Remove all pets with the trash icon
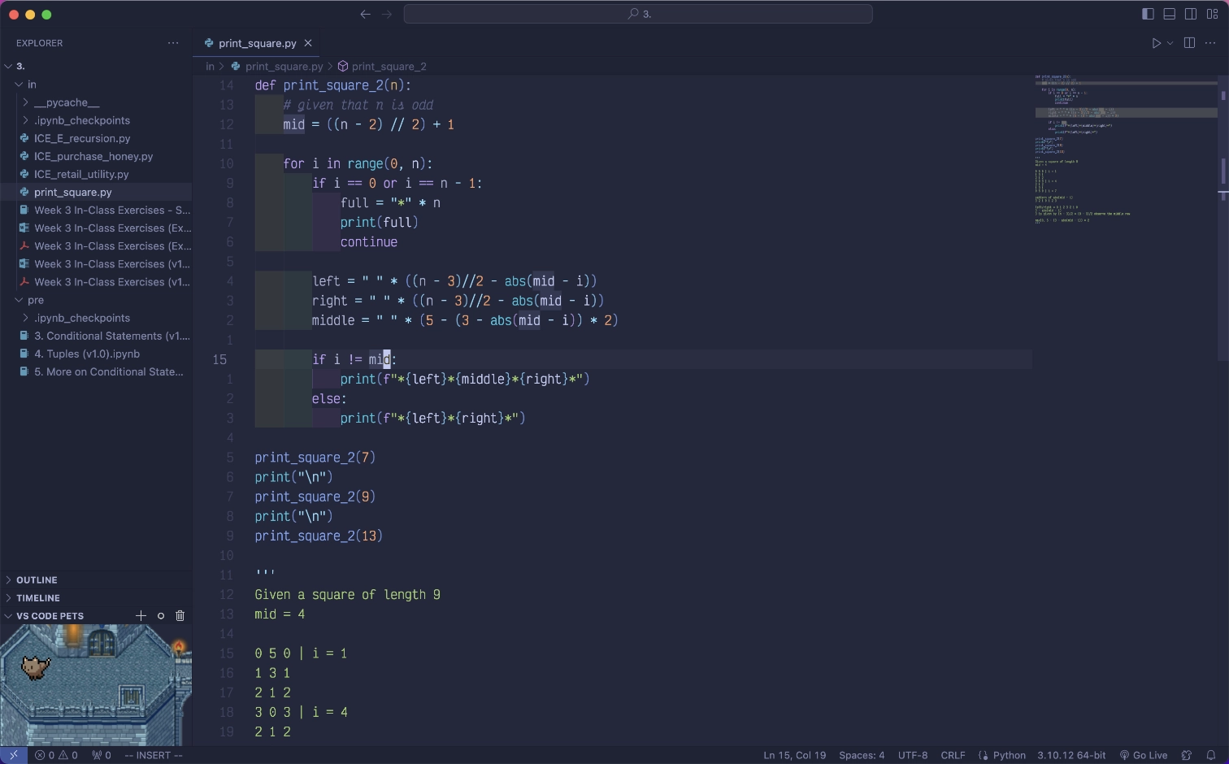1229x764 pixels. pyautogui.click(x=180, y=616)
